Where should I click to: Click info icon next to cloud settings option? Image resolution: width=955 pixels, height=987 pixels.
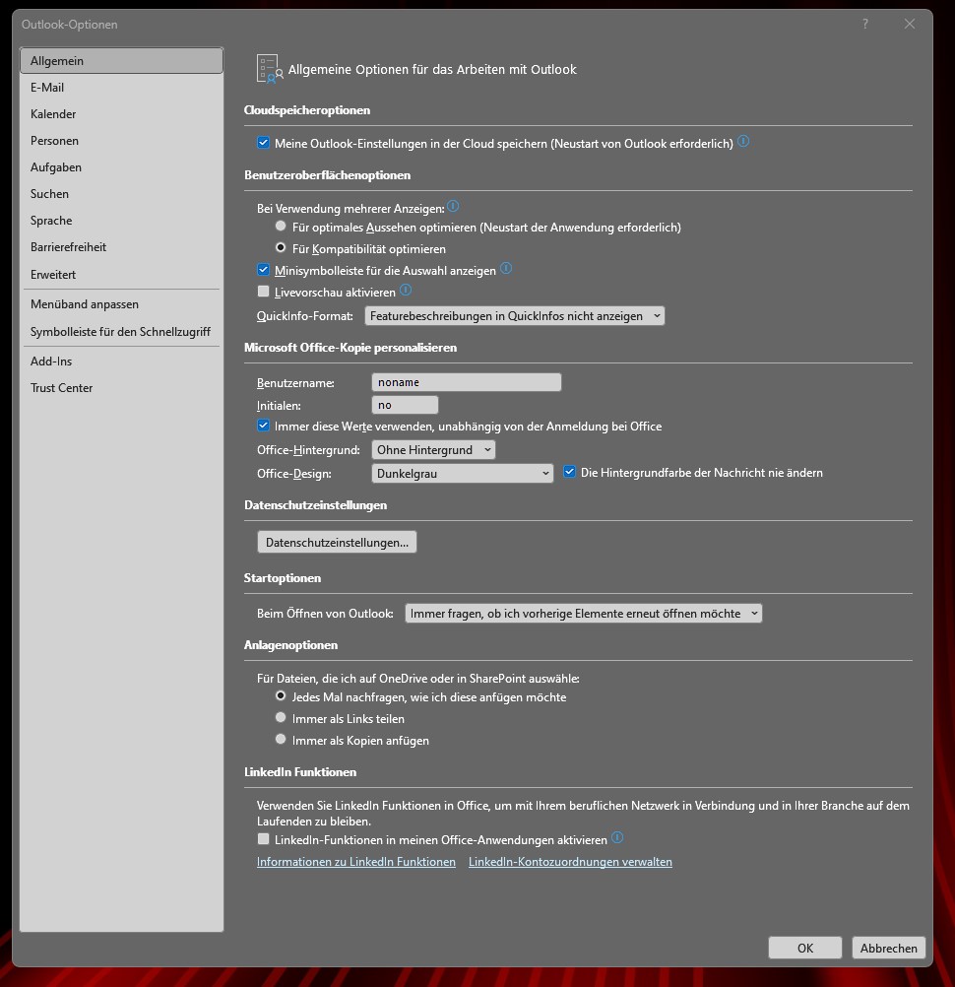point(743,141)
